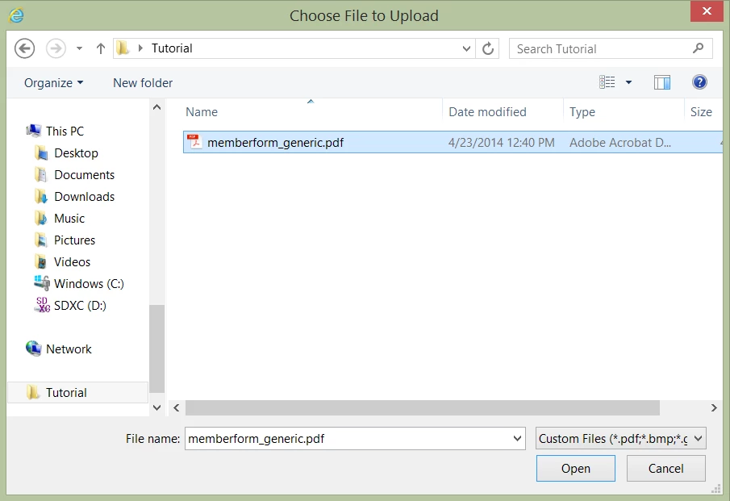The height and width of the screenshot is (501, 730).
Task: Click file list scroll right arrow
Action: click(714, 408)
